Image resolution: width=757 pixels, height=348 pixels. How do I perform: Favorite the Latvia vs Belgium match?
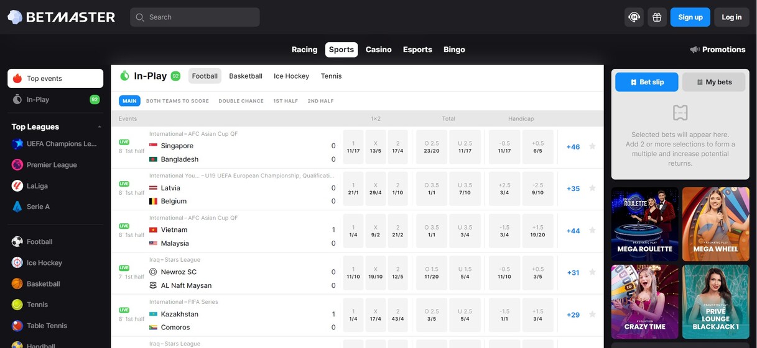(592, 189)
